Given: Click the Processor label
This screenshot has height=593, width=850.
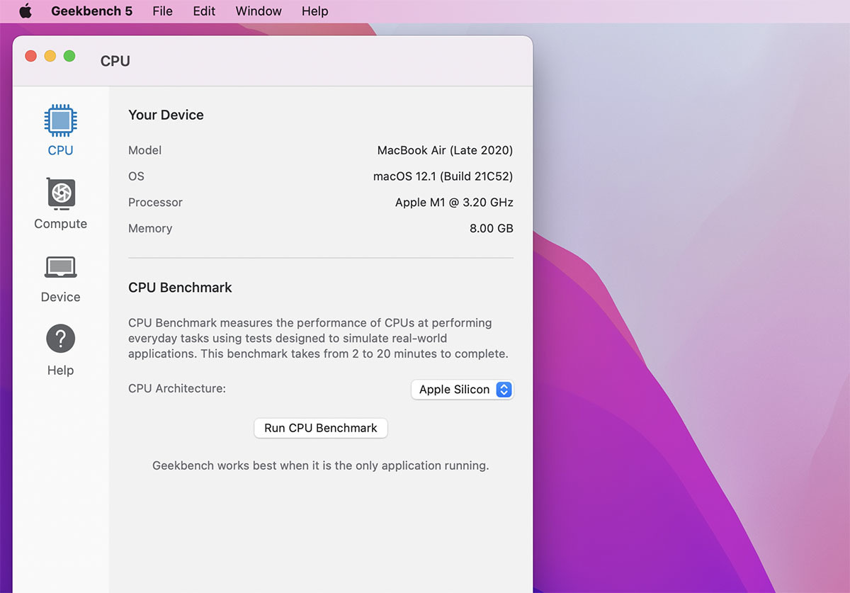Looking at the screenshot, I should pyautogui.click(x=155, y=203).
